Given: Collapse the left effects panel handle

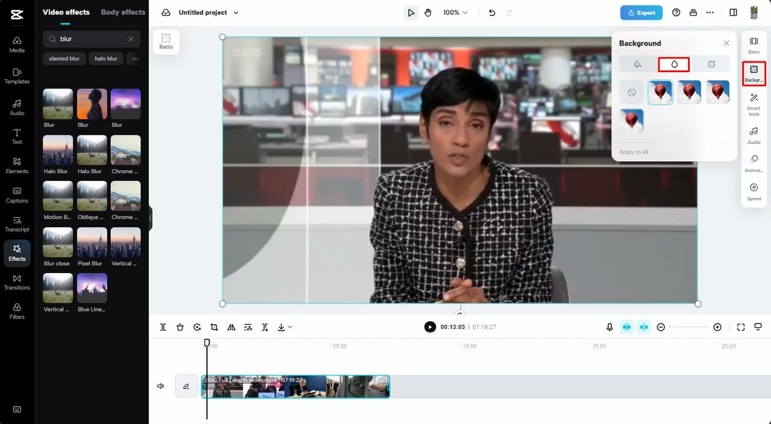Looking at the screenshot, I should click(x=151, y=218).
